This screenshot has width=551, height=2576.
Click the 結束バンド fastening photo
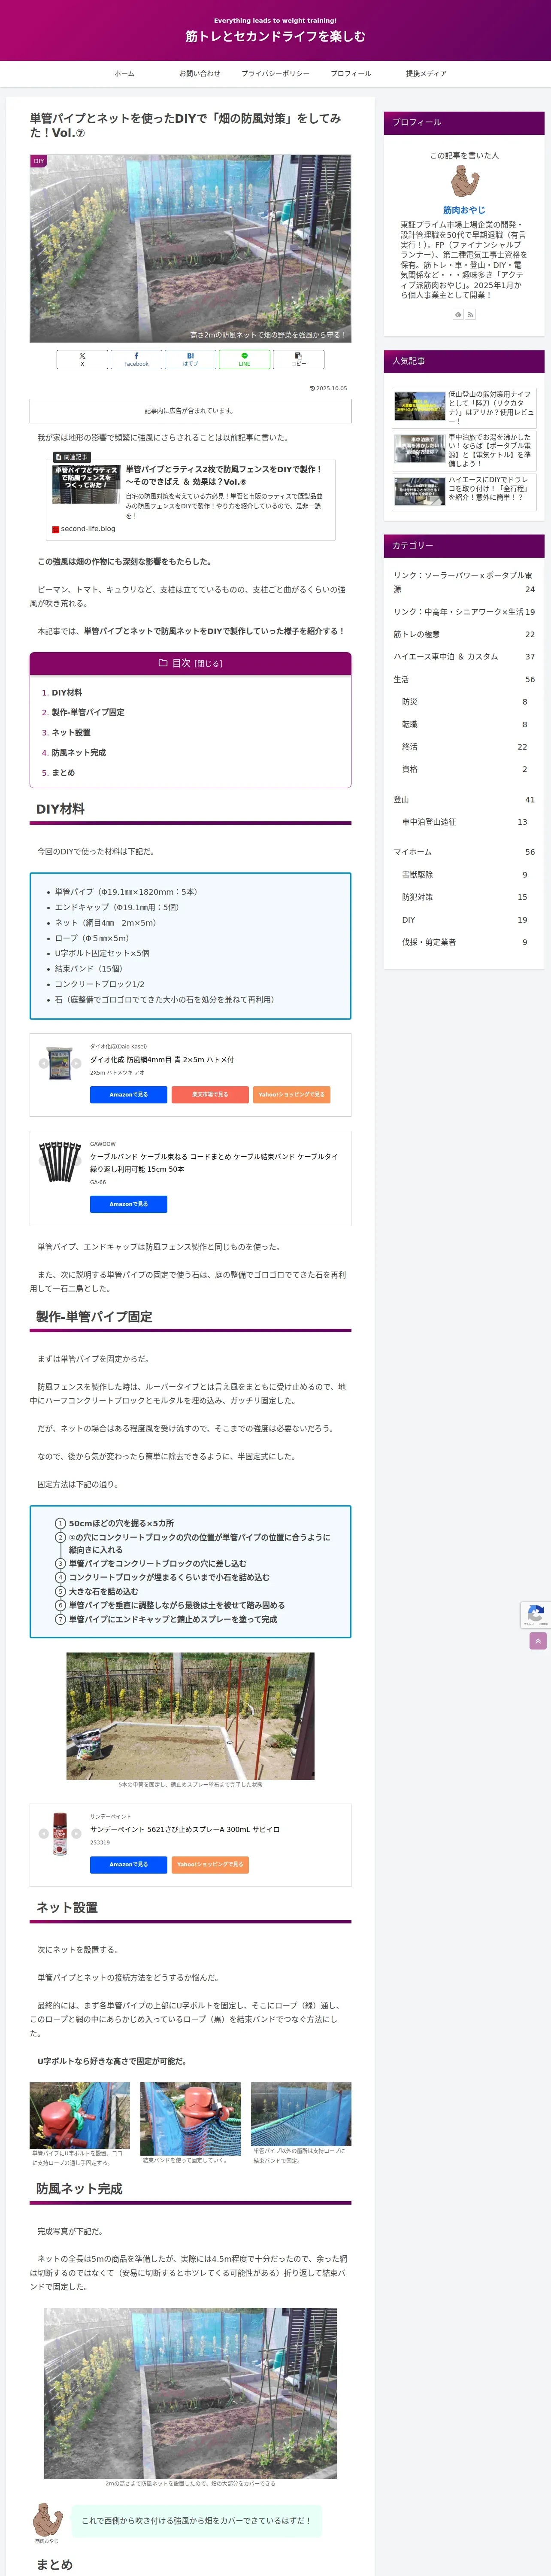pyautogui.click(x=190, y=2119)
